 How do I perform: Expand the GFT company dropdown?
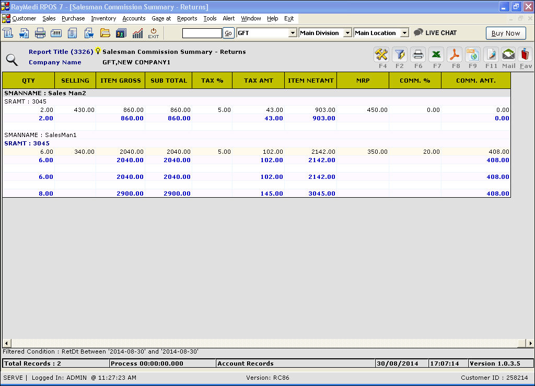pyautogui.click(x=293, y=33)
